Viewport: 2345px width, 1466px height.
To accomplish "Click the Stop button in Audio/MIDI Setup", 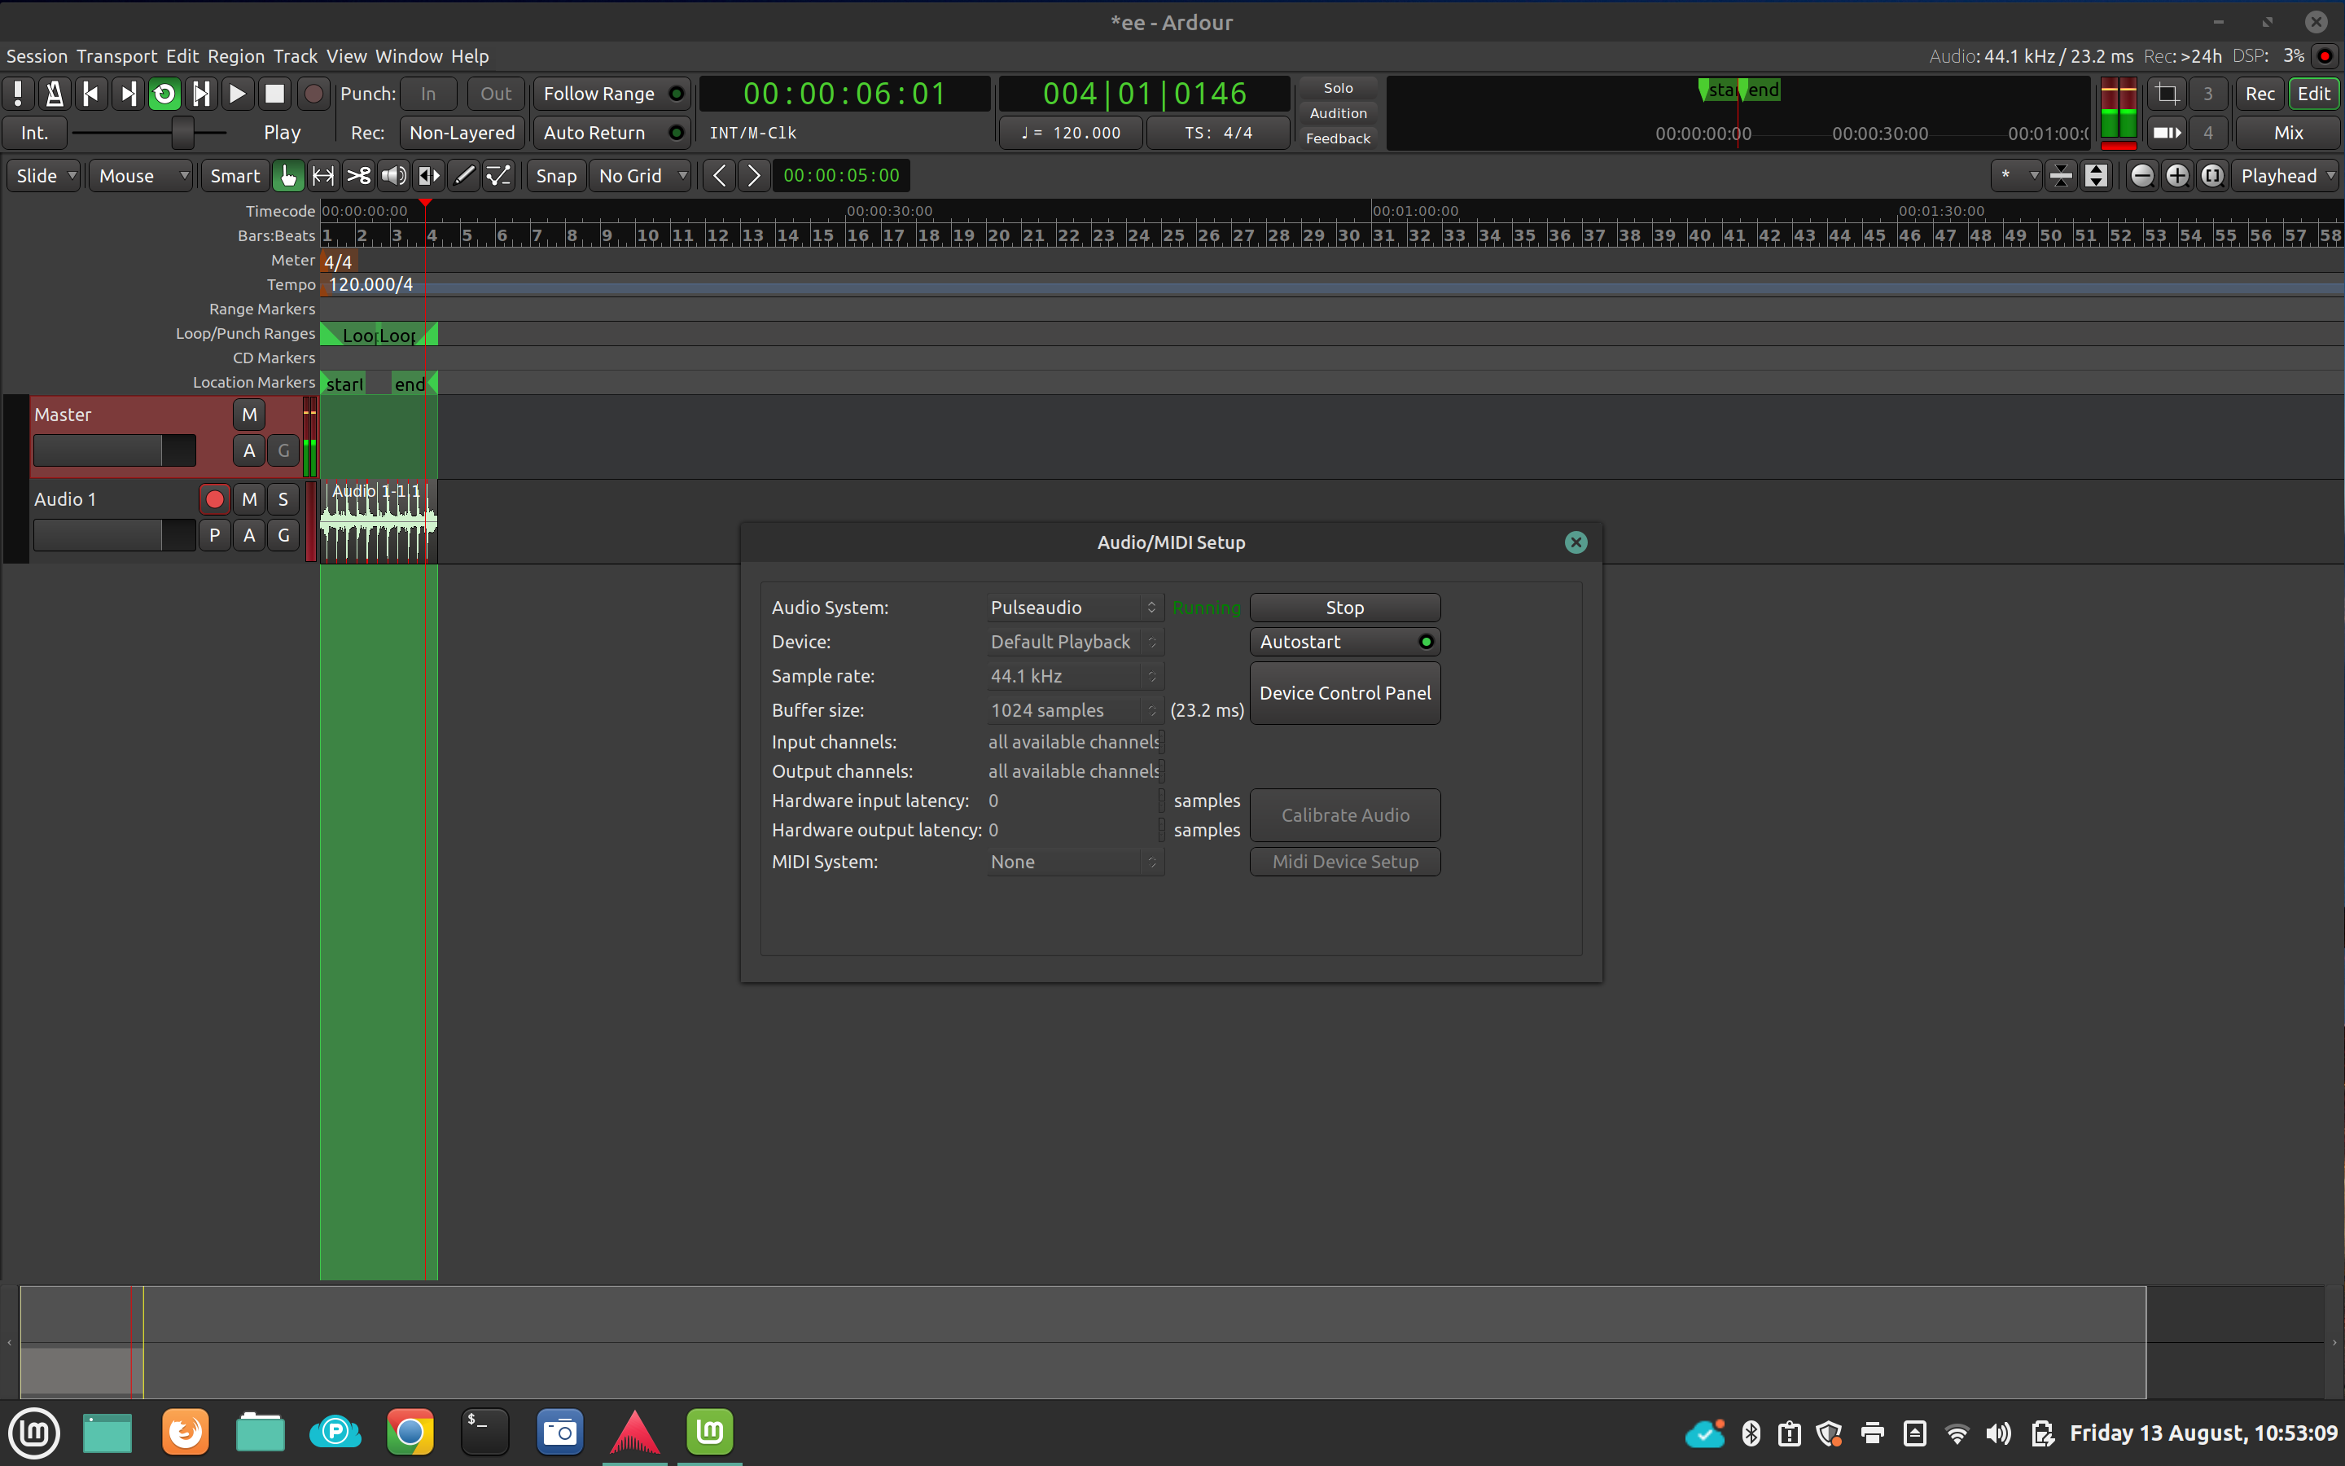I will 1344,608.
